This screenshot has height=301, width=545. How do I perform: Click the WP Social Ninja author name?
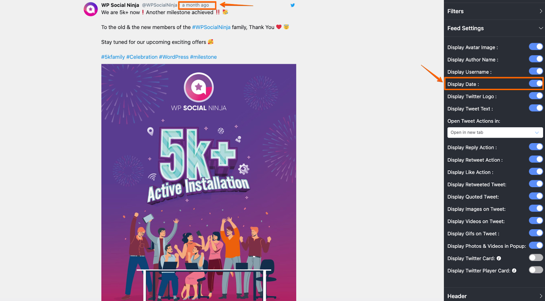(x=120, y=5)
